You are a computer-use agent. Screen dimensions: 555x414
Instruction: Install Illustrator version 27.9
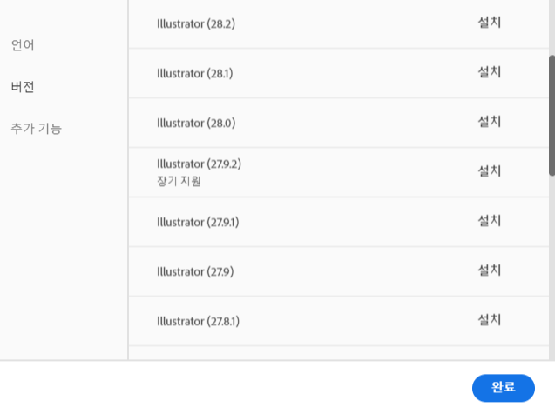pyautogui.click(x=489, y=270)
